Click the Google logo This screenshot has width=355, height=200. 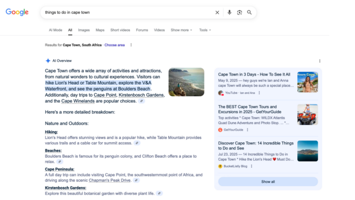(17, 12)
